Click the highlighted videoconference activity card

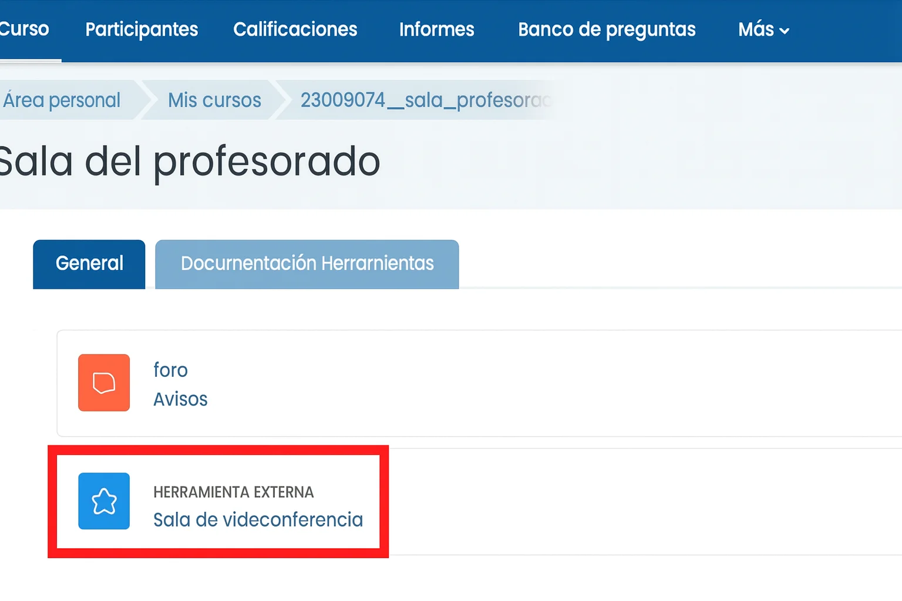[x=217, y=502]
